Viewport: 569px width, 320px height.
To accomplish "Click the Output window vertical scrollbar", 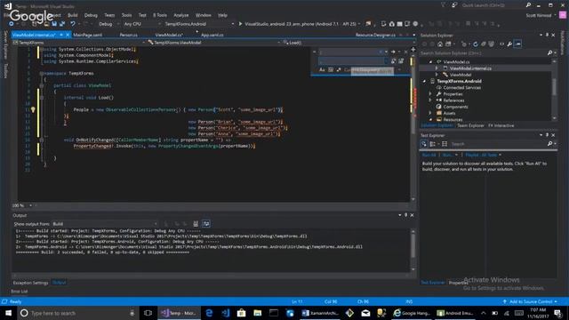I will 413,251.
